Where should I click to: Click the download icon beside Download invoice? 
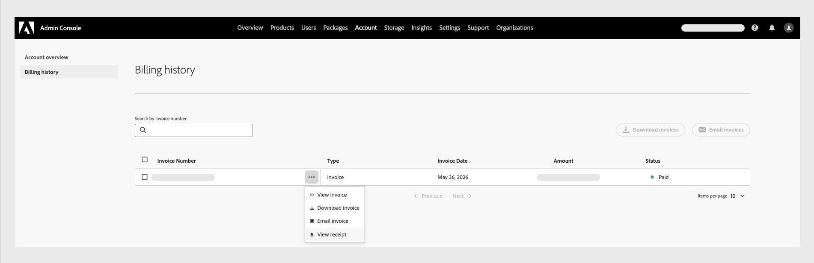pyautogui.click(x=312, y=208)
